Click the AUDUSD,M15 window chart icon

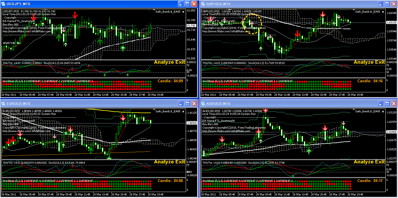coord(203,103)
